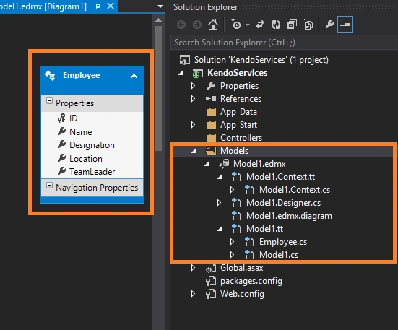Click the Collapse All toolbar icon
This screenshot has width=398, height=330.
(x=292, y=25)
